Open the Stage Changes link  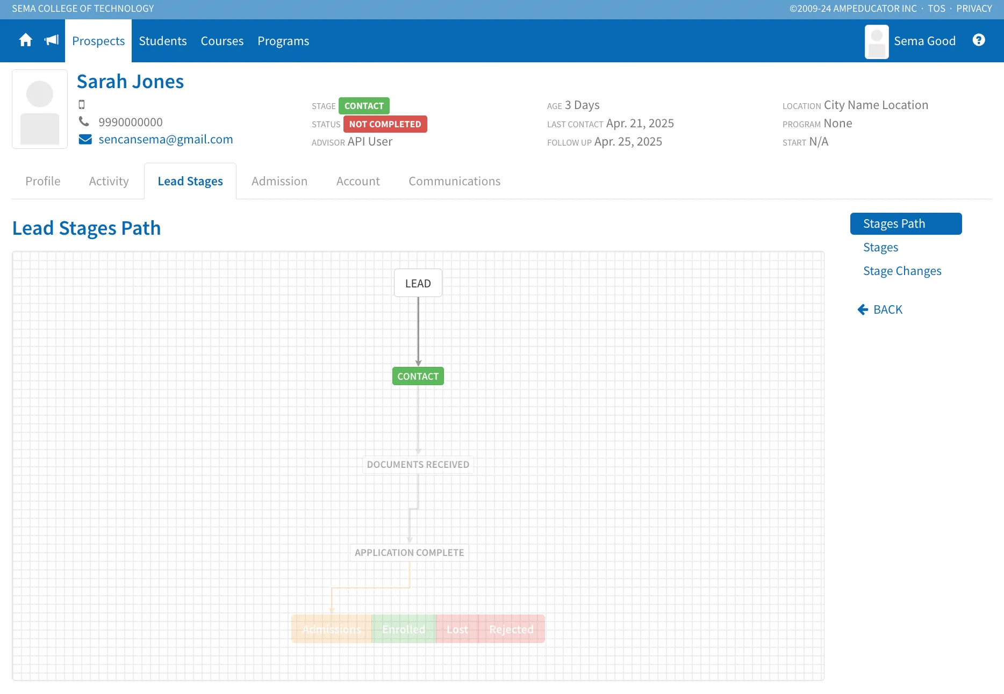[902, 271]
